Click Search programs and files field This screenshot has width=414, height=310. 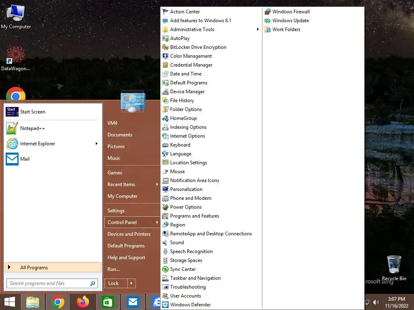coord(52,283)
